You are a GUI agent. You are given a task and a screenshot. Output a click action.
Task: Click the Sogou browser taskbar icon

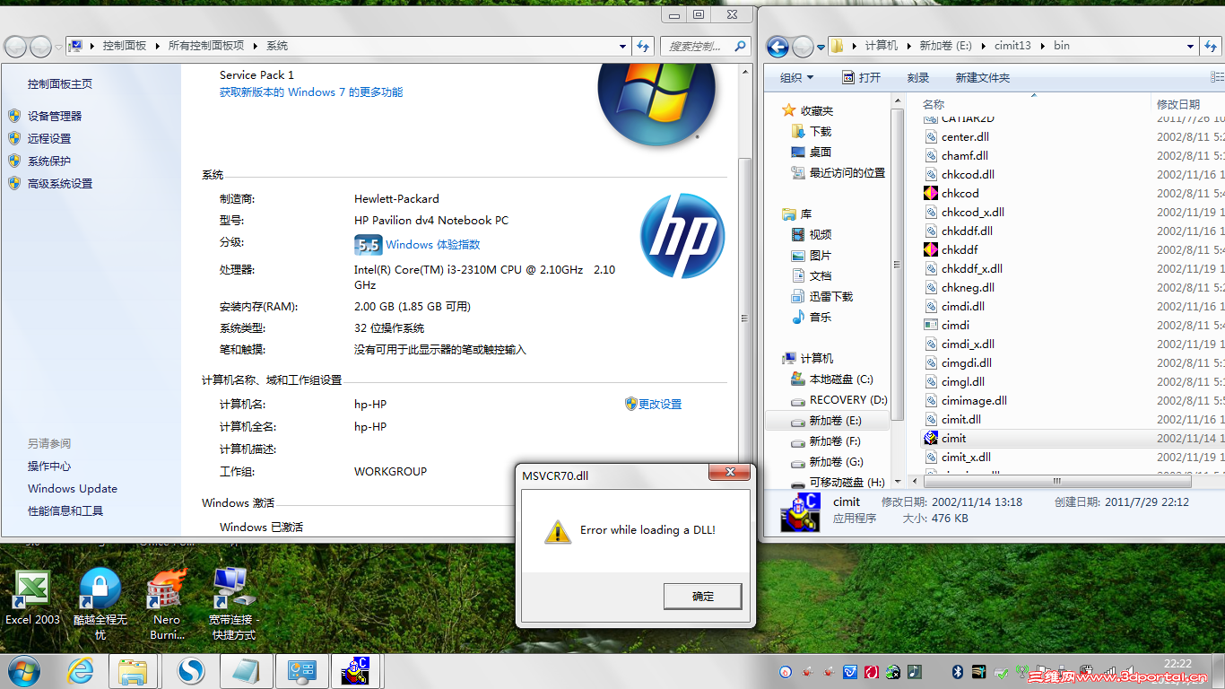pyautogui.click(x=189, y=670)
